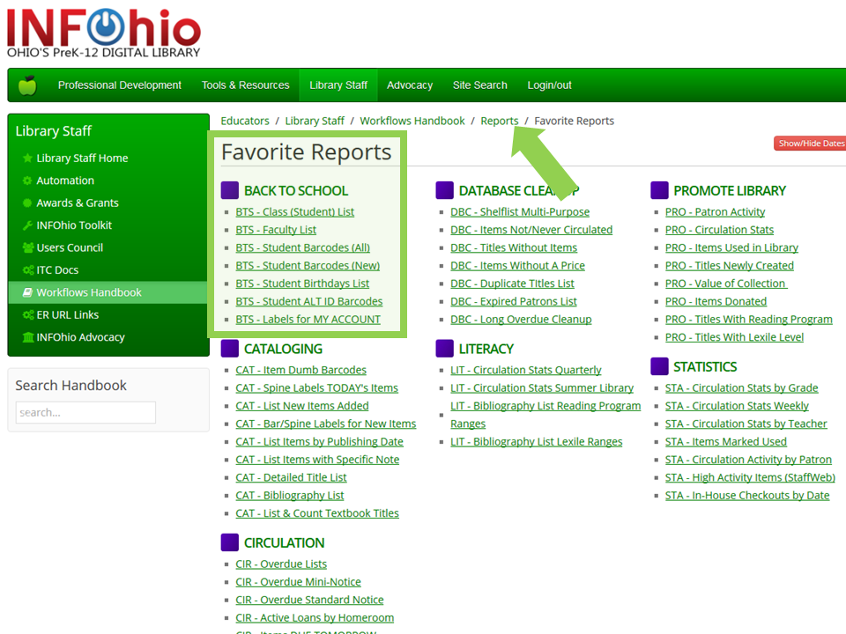Open DBC - Shelflist Multi-Purpose

(x=520, y=212)
